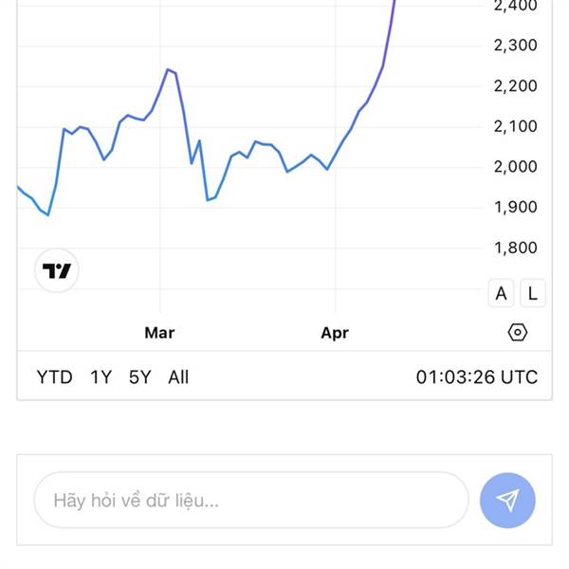Click the Mar label on time axis
The image size is (569, 569).
pos(159,333)
